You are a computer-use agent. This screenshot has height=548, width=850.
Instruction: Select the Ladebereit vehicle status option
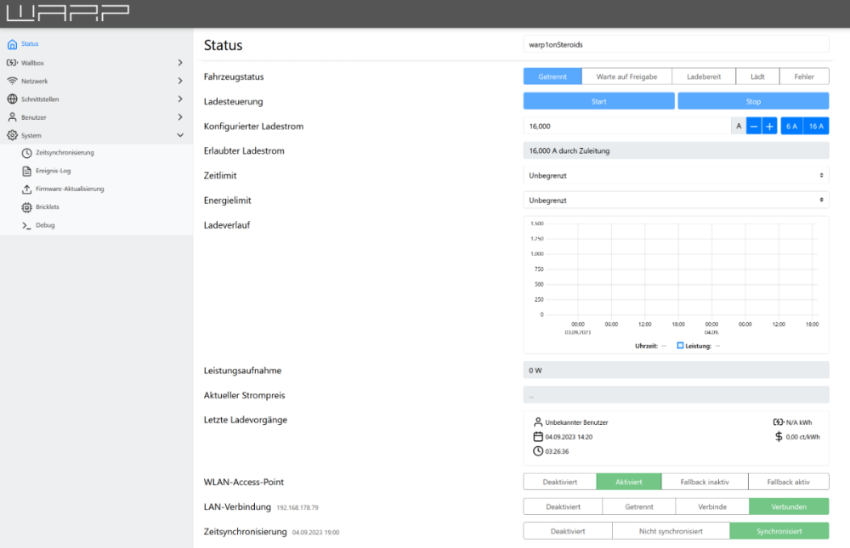coord(704,76)
